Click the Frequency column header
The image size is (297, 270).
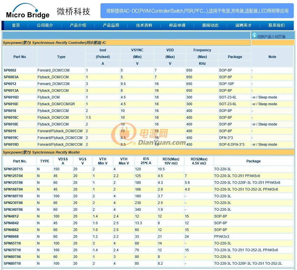[x=202, y=50]
